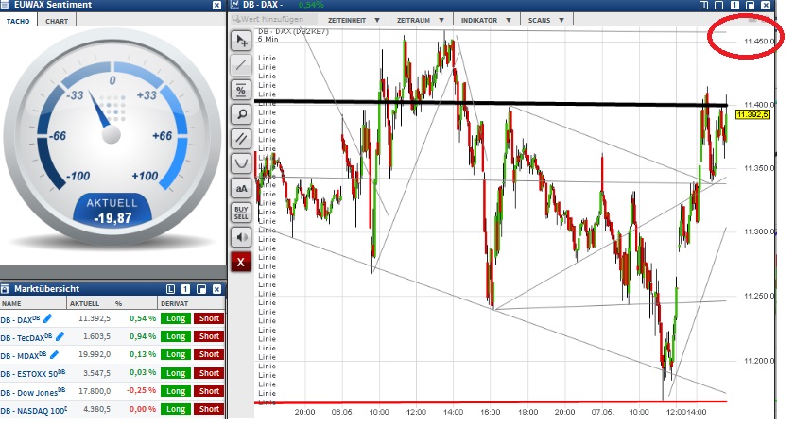Click the yellow 11.392,5 price label

click(752, 114)
